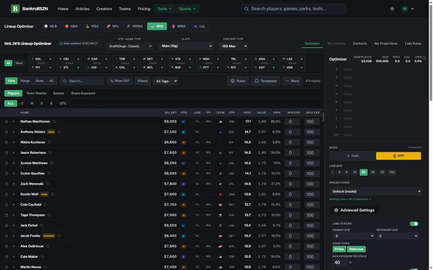Select All games in slate filter
Screen dimensions: 433x270
coord(8,63)
